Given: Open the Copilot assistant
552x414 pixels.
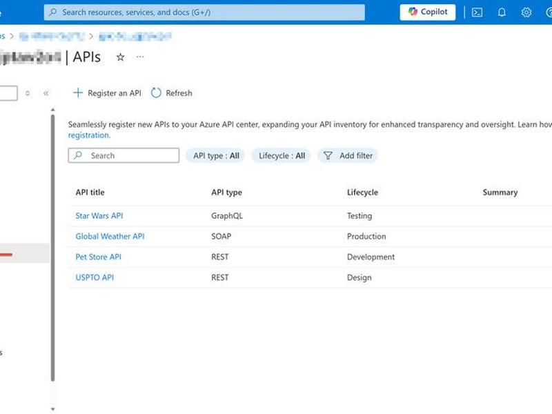Looking at the screenshot, I should [x=427, y=12].
